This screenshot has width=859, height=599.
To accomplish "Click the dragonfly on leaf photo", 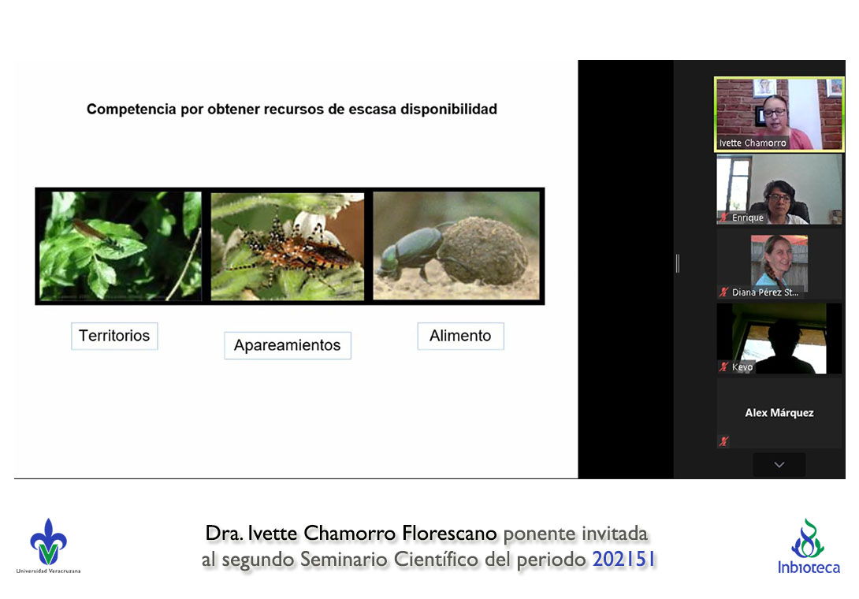I will pyautogui.click(x=121, y=246).
